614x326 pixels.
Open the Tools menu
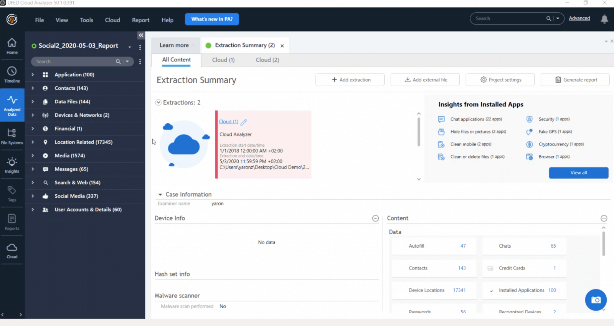pyautogui.click(x=86, y=20)
